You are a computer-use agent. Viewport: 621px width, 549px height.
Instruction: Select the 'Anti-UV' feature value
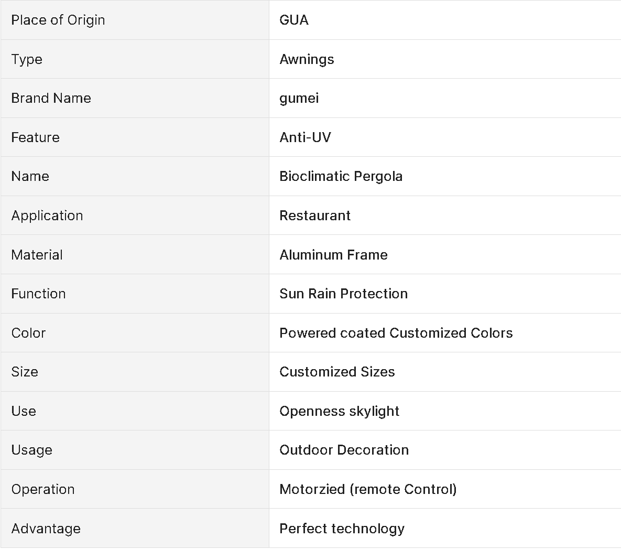(305, 137)
